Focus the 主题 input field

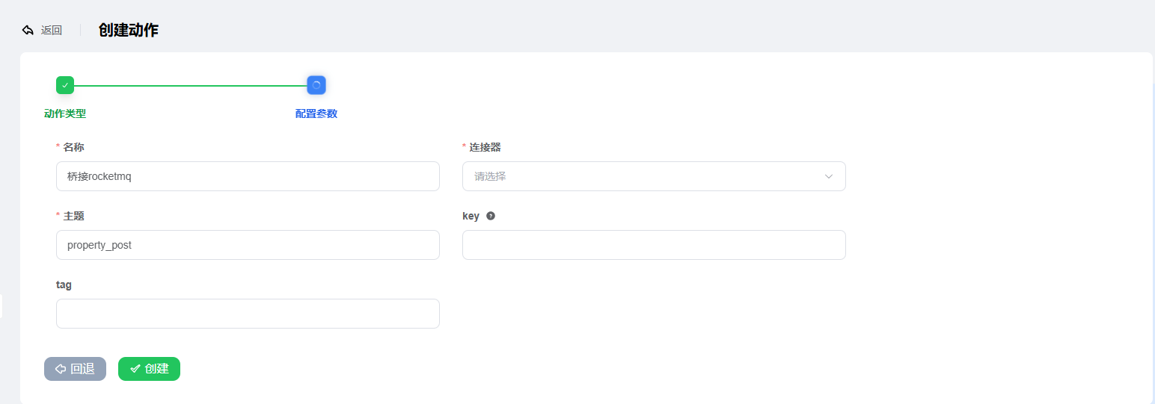248,245
